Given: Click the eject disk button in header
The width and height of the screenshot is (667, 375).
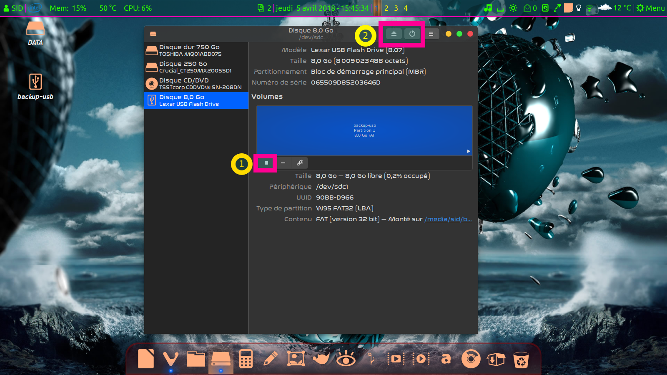Looking at the screenshot, I should (394, 34).
